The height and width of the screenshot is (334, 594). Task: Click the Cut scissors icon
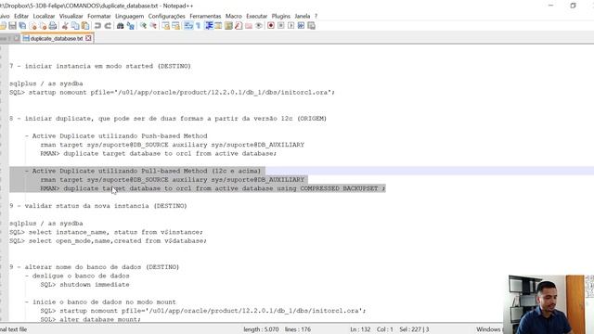tap(65, 26)
